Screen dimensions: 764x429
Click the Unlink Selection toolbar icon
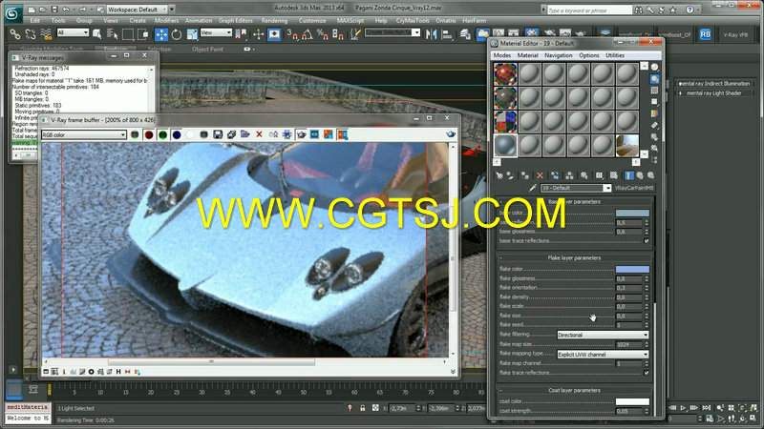[31, 34]
